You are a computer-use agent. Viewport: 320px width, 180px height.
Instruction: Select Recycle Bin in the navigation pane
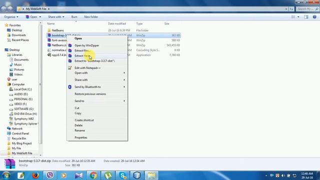tap(19, 138)
